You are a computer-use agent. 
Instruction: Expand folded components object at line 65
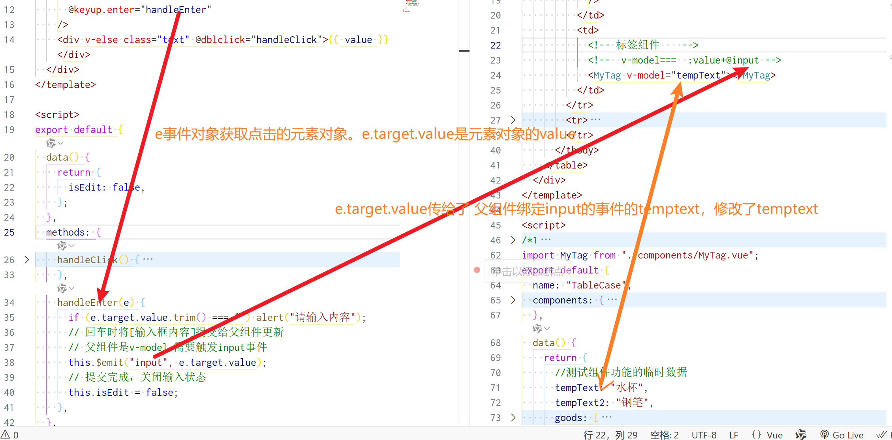[x=513, y=300]
